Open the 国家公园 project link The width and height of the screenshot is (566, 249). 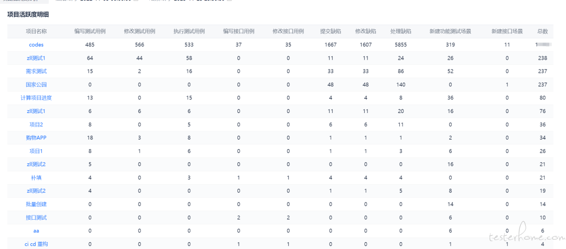36,85
